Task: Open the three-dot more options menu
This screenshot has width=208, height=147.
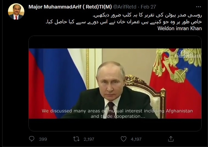Action: (198, 7)
